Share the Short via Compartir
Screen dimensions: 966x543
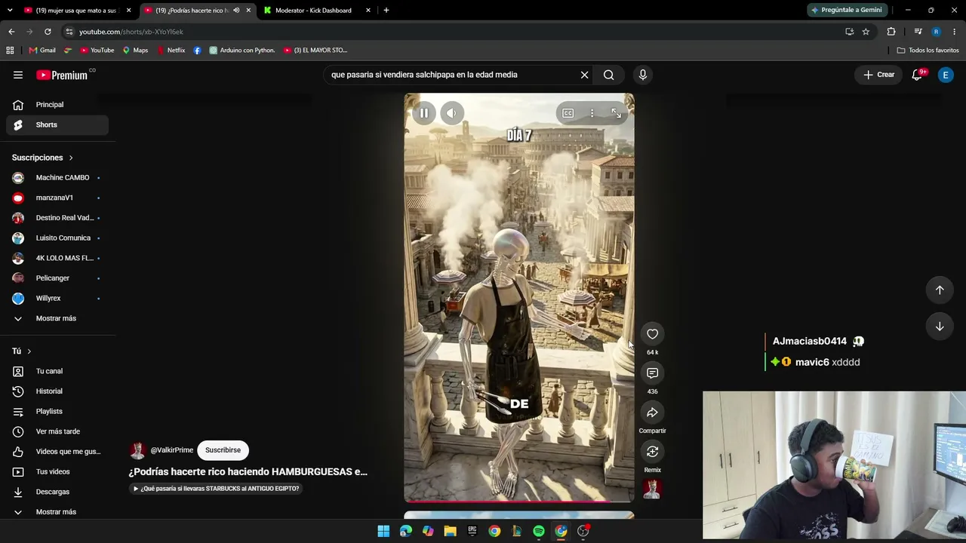point(653,413)
